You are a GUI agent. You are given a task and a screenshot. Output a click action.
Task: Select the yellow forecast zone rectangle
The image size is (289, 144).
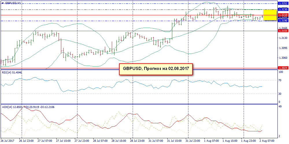point(270,15)
